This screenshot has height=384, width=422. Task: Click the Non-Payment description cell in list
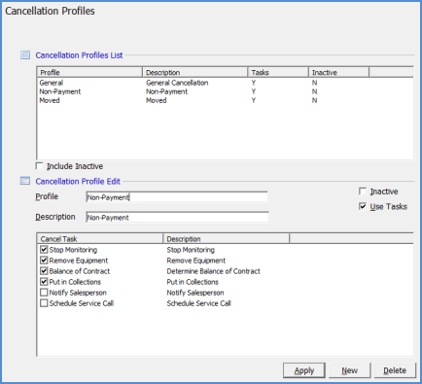click(166, 91)
